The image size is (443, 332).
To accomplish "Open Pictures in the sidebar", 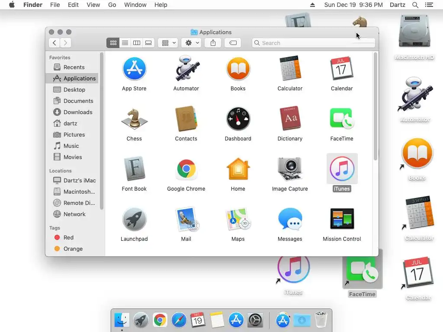I will [72, 135].
